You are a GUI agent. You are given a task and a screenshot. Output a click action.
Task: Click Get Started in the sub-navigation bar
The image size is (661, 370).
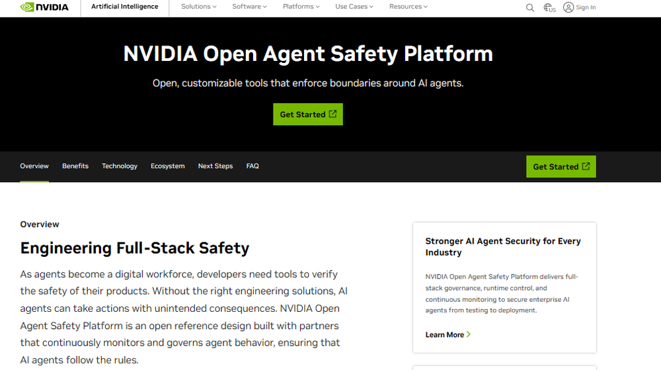click(561, 167)
